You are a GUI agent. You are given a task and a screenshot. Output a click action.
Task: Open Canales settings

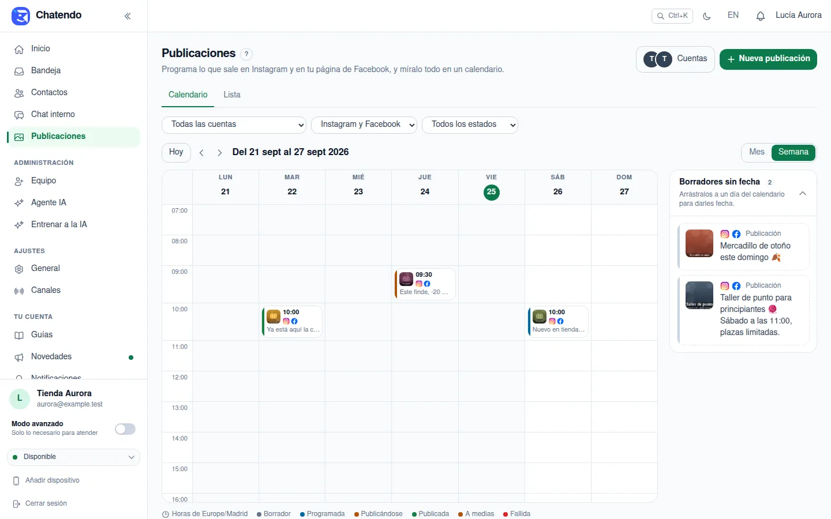(x=73, y=291)
